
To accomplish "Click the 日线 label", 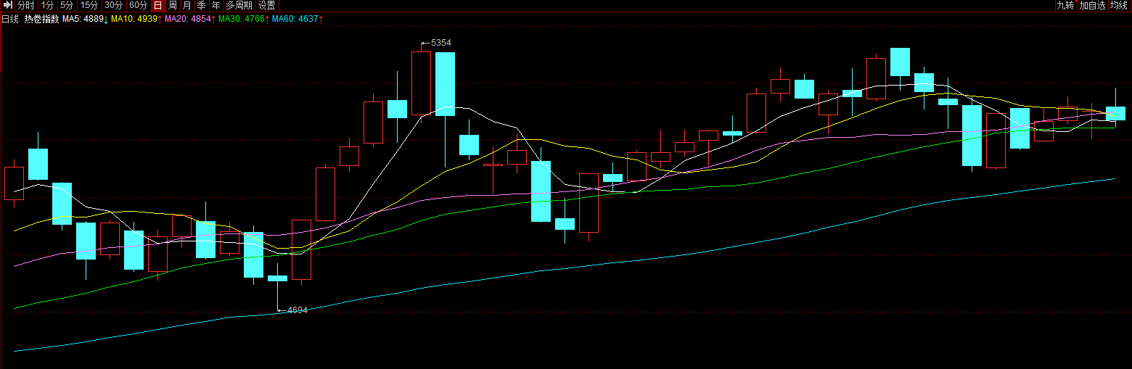I will 10,19.
